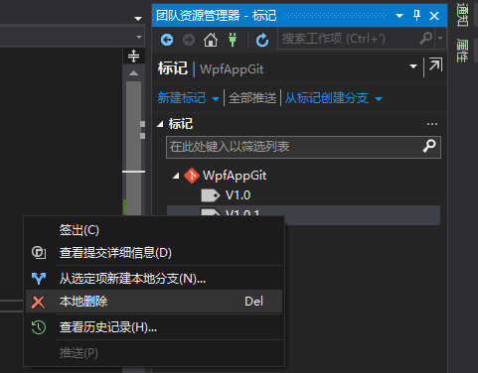The height and width of the screenshot is (373, 478).
Task: Click the V1.0 tag icon
Action: (211, 195)
